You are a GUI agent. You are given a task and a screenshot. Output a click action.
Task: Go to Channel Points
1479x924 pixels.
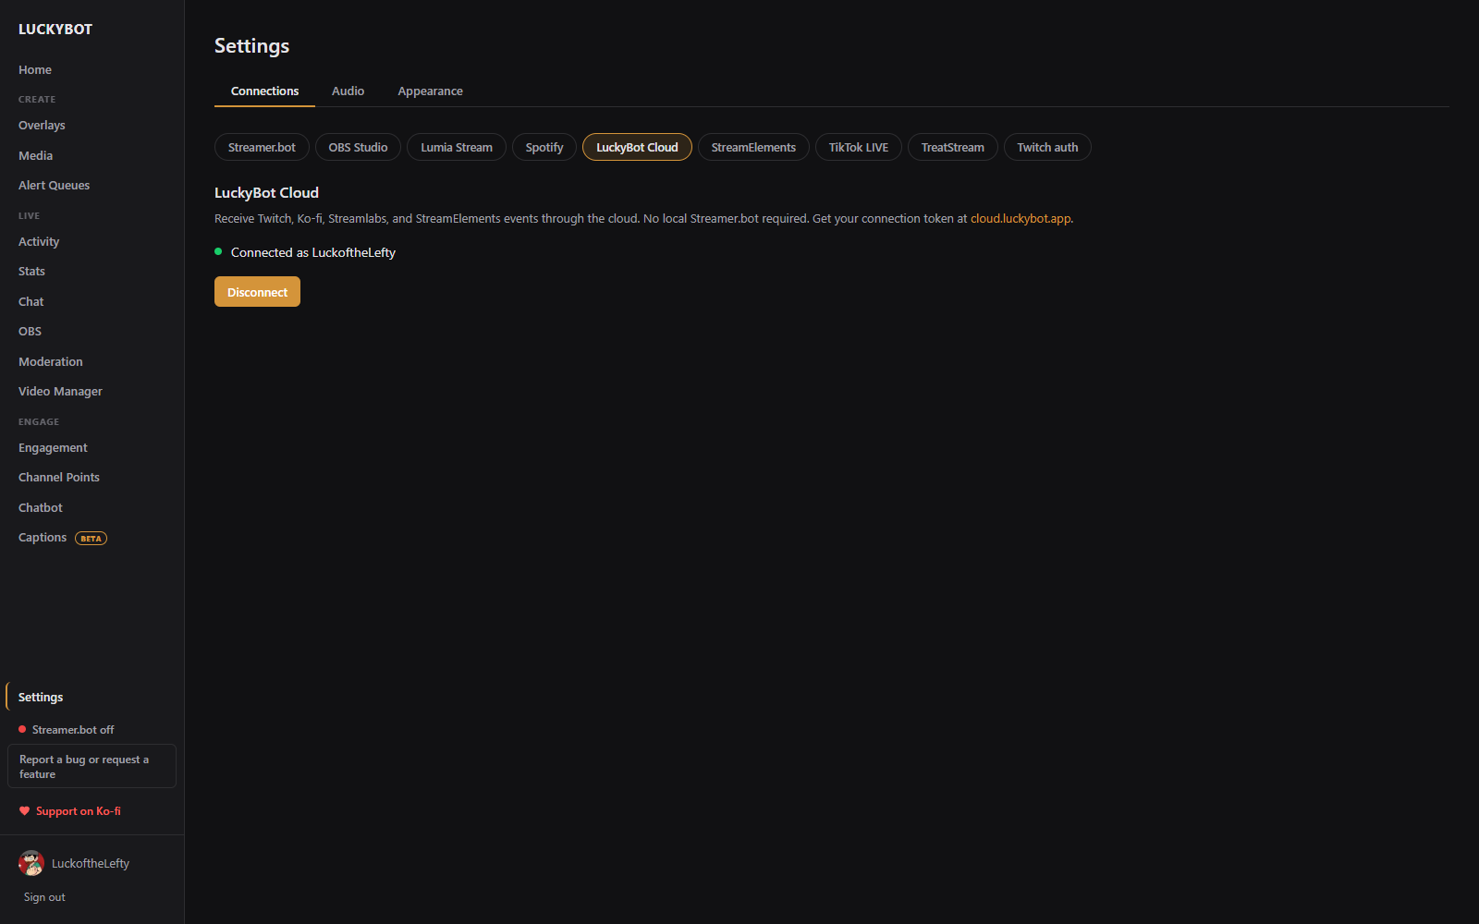tap(59, 478)
